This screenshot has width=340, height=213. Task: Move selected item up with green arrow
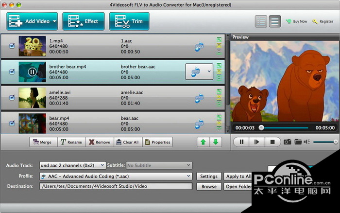point(203,142)
